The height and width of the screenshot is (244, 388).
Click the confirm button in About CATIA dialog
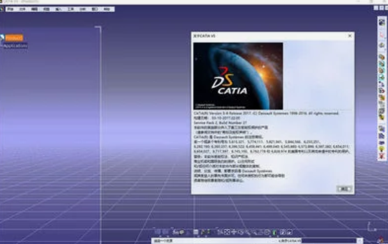pyautogui.click(x=344, y=189)
